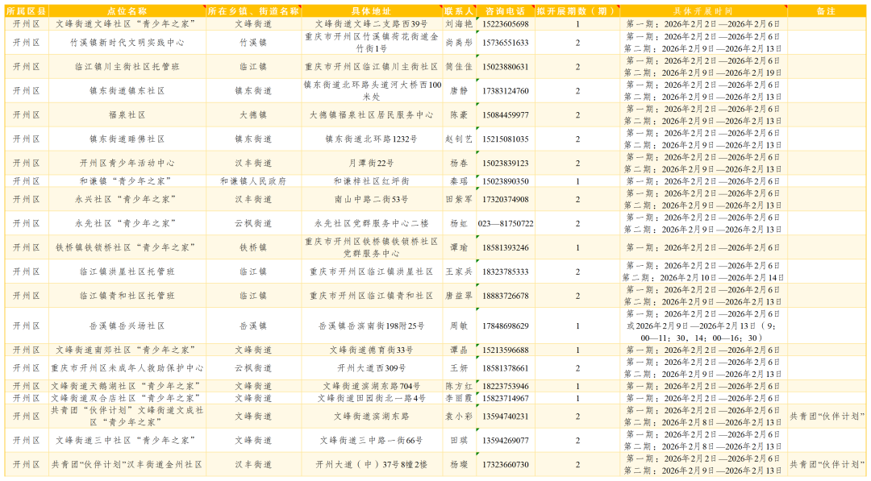This screenshot has height=481, width=871.
Task: Click the address 月潭街22号
Action: [372, 163]
